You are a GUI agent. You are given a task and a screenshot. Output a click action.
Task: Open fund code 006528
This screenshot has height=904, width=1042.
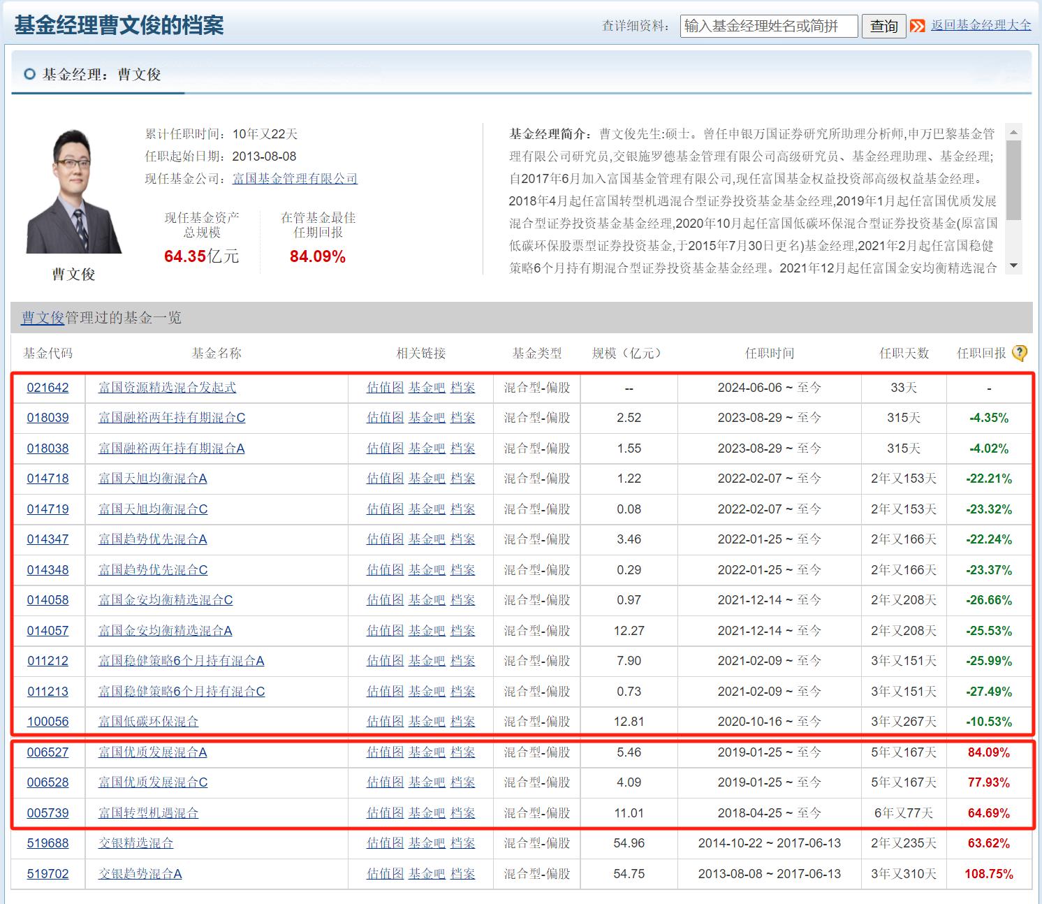[47, 782]
